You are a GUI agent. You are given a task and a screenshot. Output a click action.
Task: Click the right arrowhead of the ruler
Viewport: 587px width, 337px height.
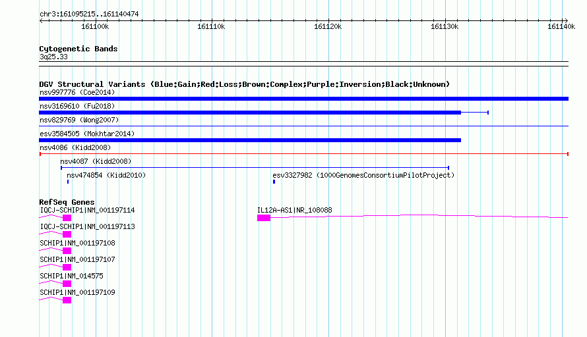(x=566, y=21)
